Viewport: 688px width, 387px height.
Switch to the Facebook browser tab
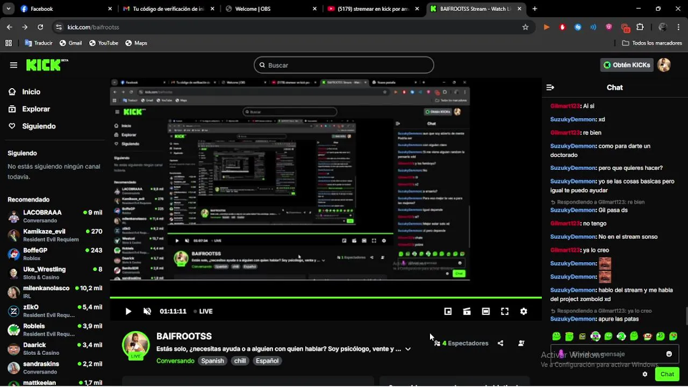tap(64, 9)
